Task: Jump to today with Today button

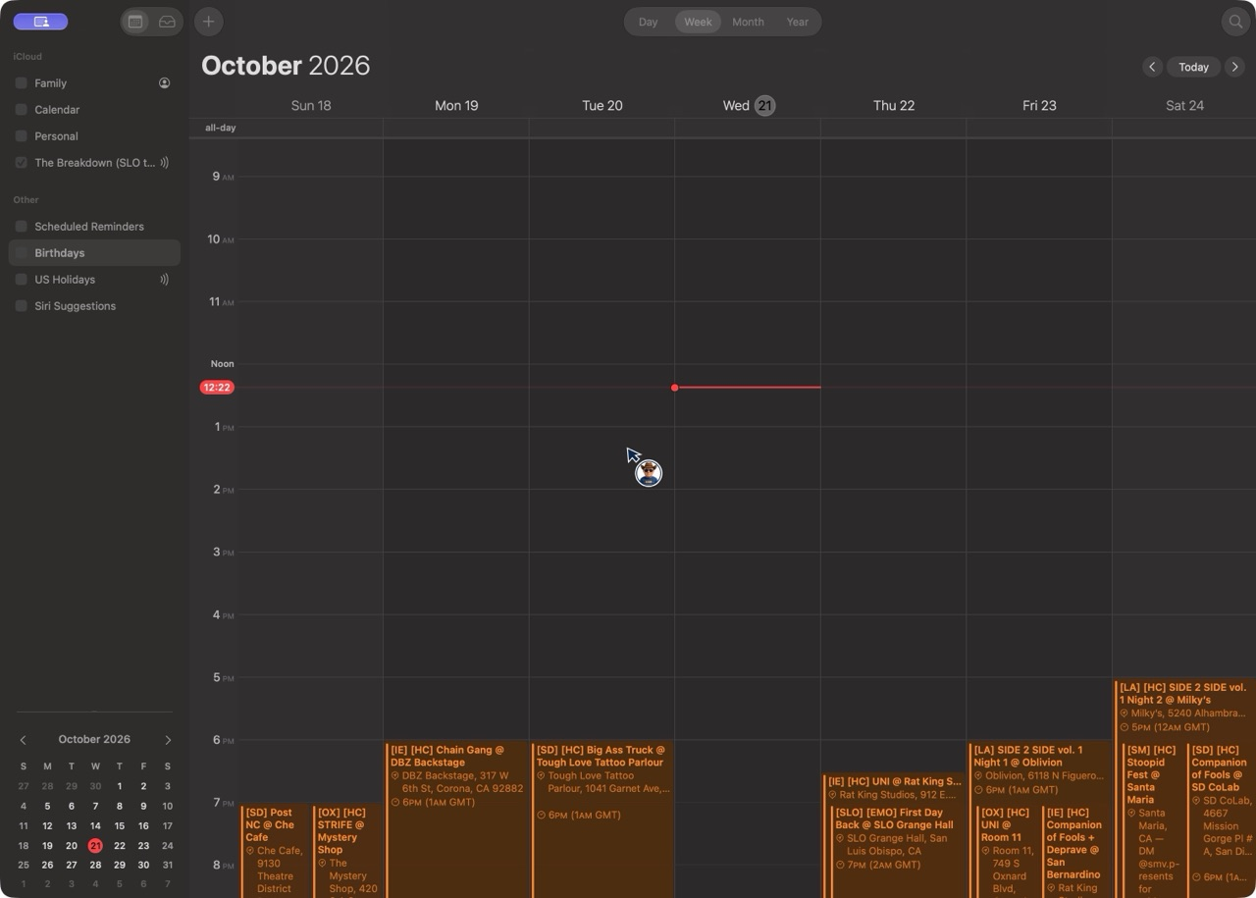Action: (x=1193, y=67)
